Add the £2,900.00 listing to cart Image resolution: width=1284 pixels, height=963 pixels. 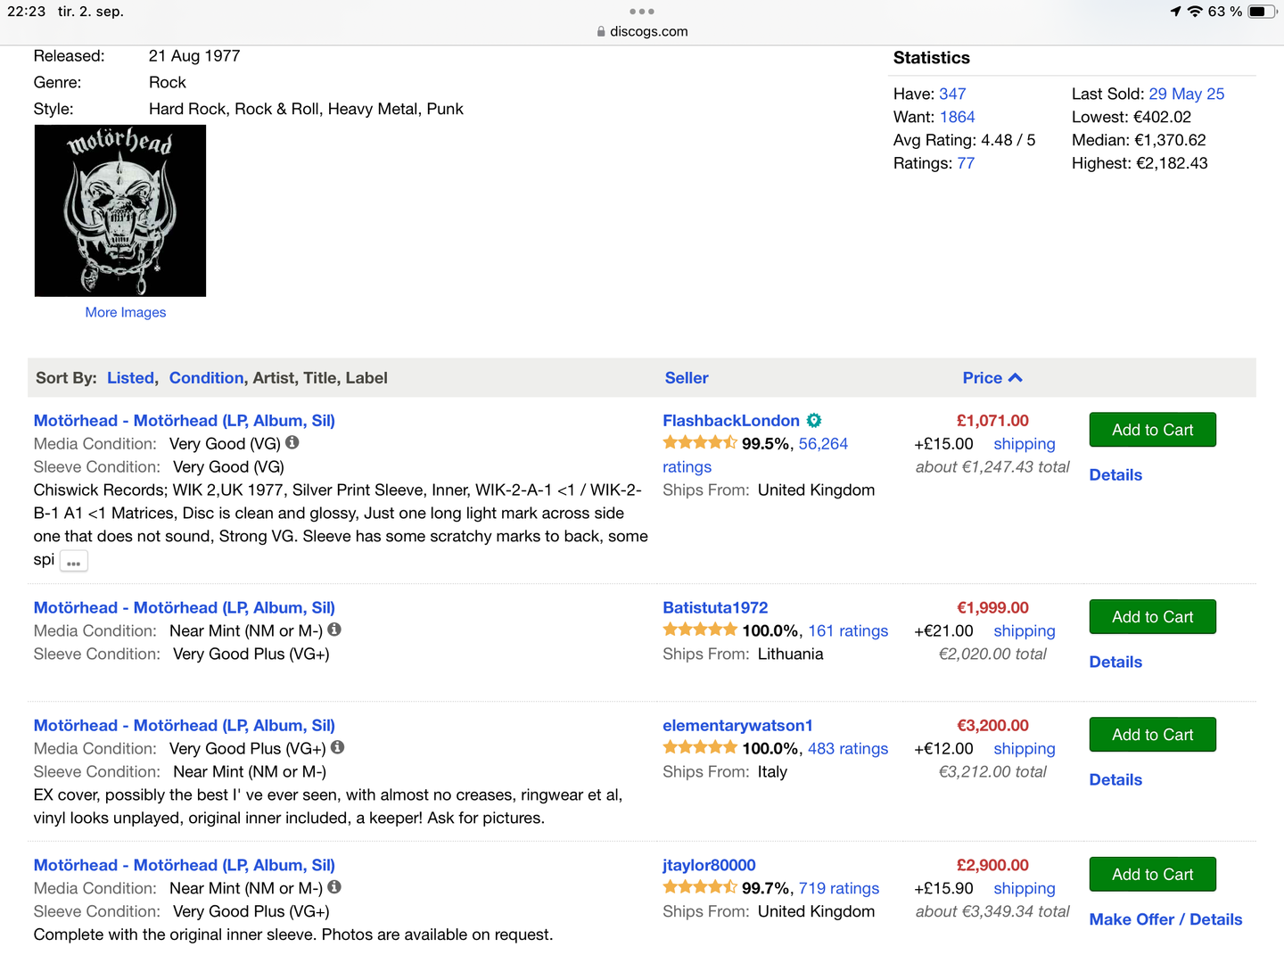click(x=1153, y=875)
